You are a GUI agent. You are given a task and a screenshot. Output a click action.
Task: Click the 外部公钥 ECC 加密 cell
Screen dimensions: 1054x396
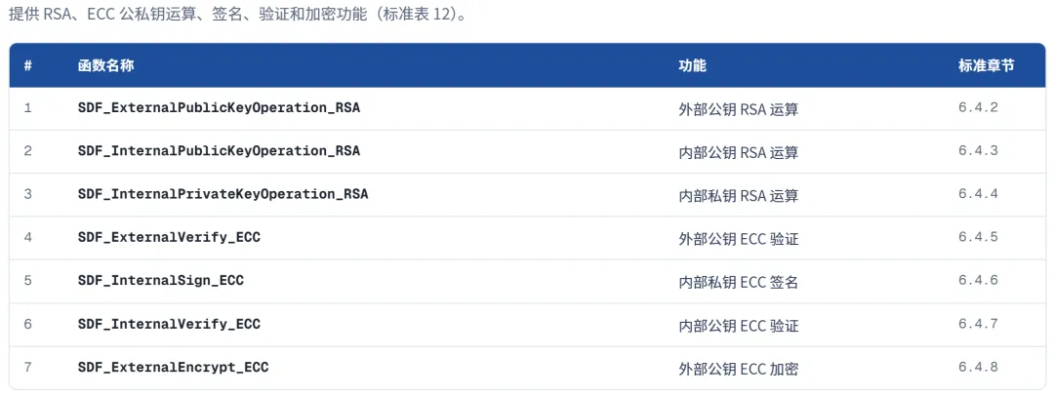click(739, 369)
